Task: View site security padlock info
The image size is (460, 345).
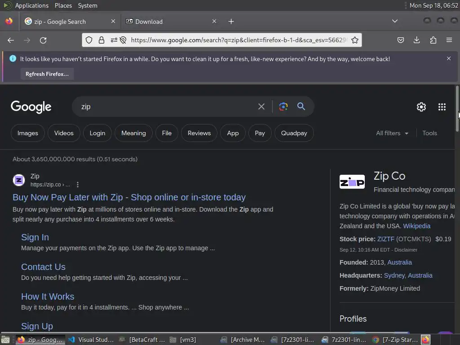Action: tap(102, 40)
